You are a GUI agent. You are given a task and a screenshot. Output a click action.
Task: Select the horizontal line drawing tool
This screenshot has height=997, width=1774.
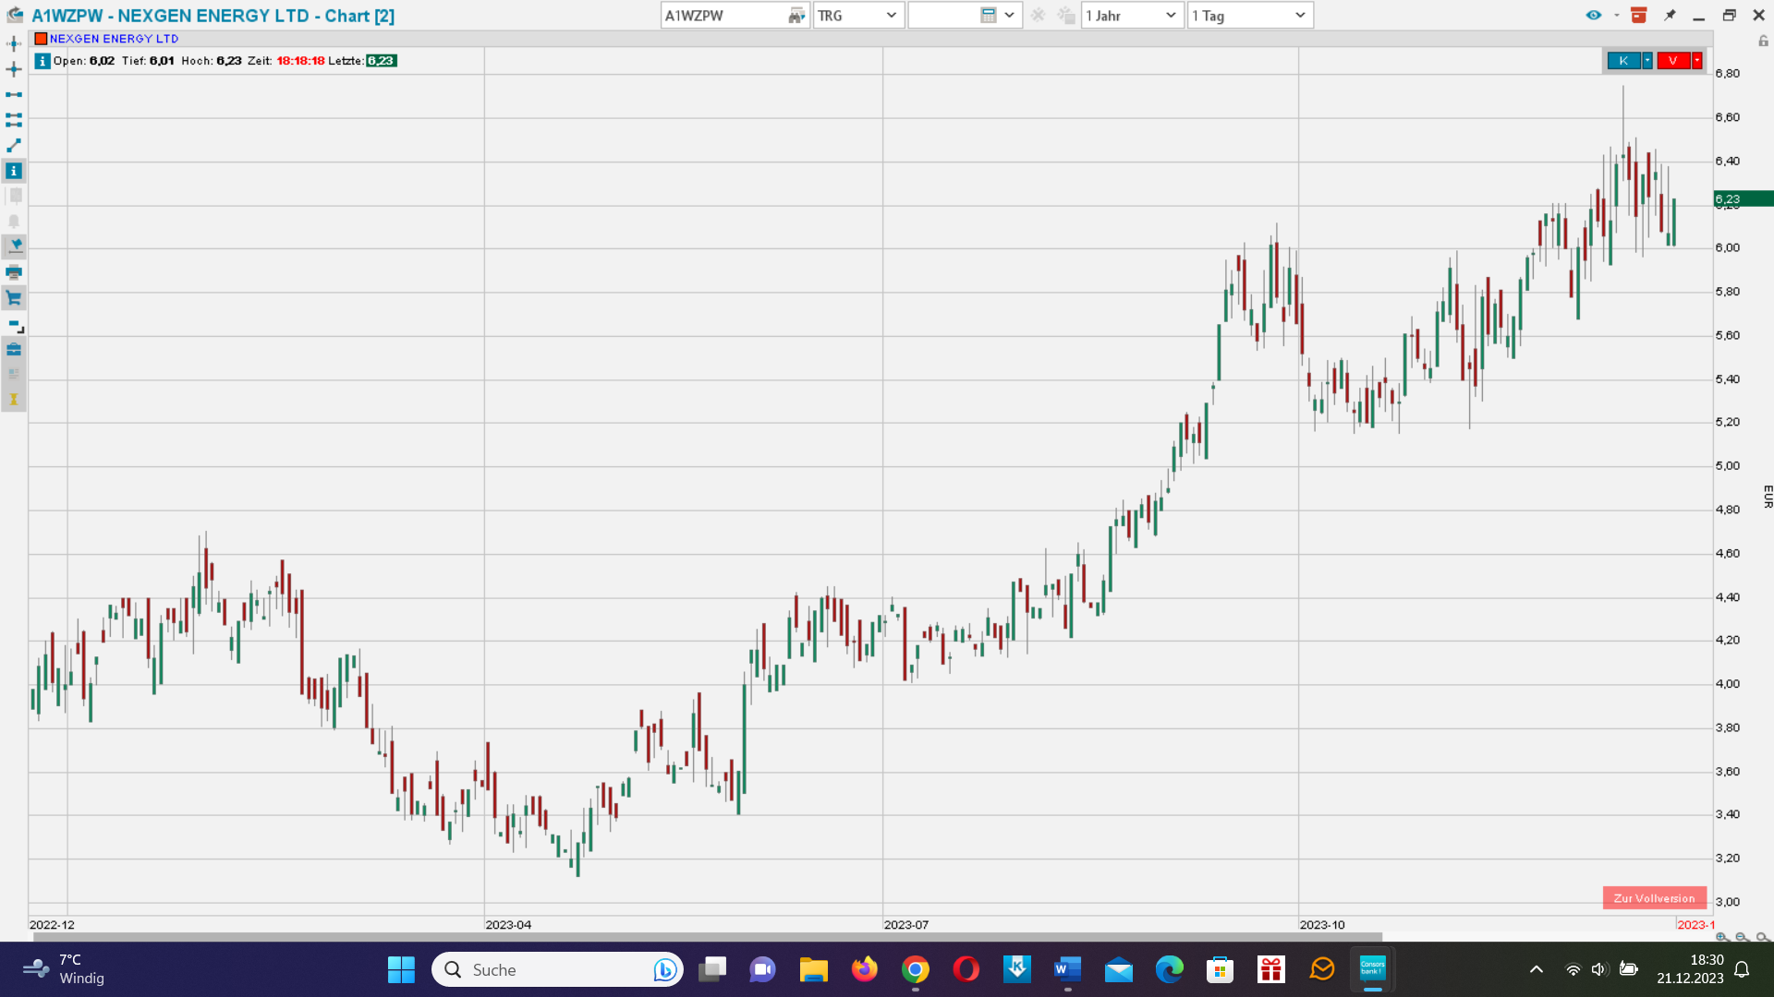(14, 94)
